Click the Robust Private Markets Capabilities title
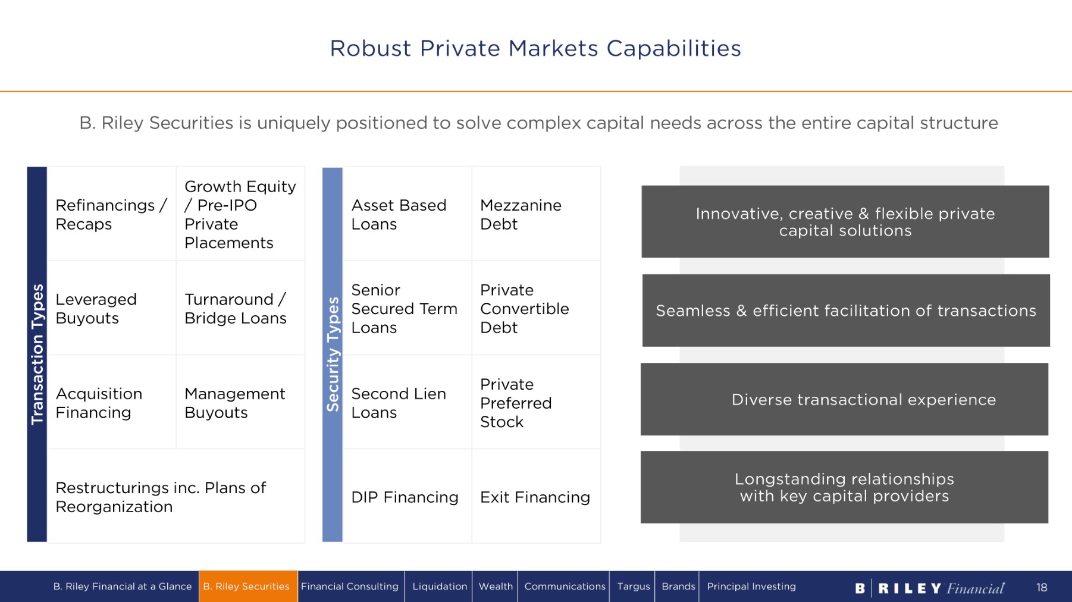1072x602 pixels. pos(535,49)
